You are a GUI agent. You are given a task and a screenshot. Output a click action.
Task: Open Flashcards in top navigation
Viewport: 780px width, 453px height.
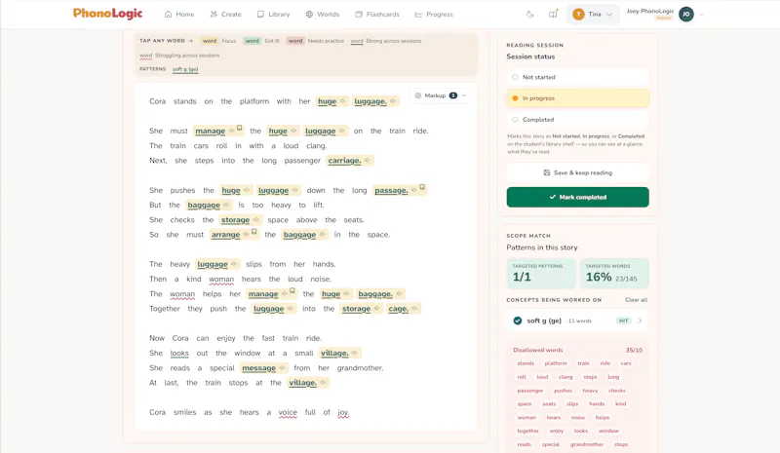(377, 15)
